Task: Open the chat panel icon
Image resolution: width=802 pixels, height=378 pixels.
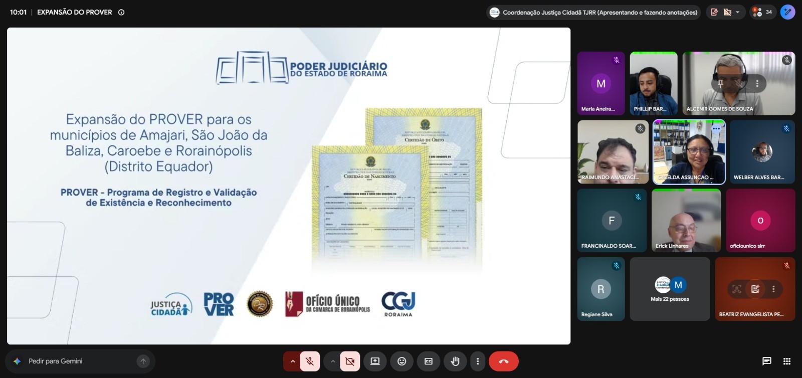Action: tap(766, 361)
